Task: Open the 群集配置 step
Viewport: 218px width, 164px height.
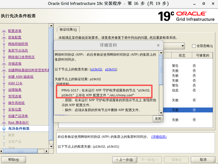Action: click(x=15, y=37)
